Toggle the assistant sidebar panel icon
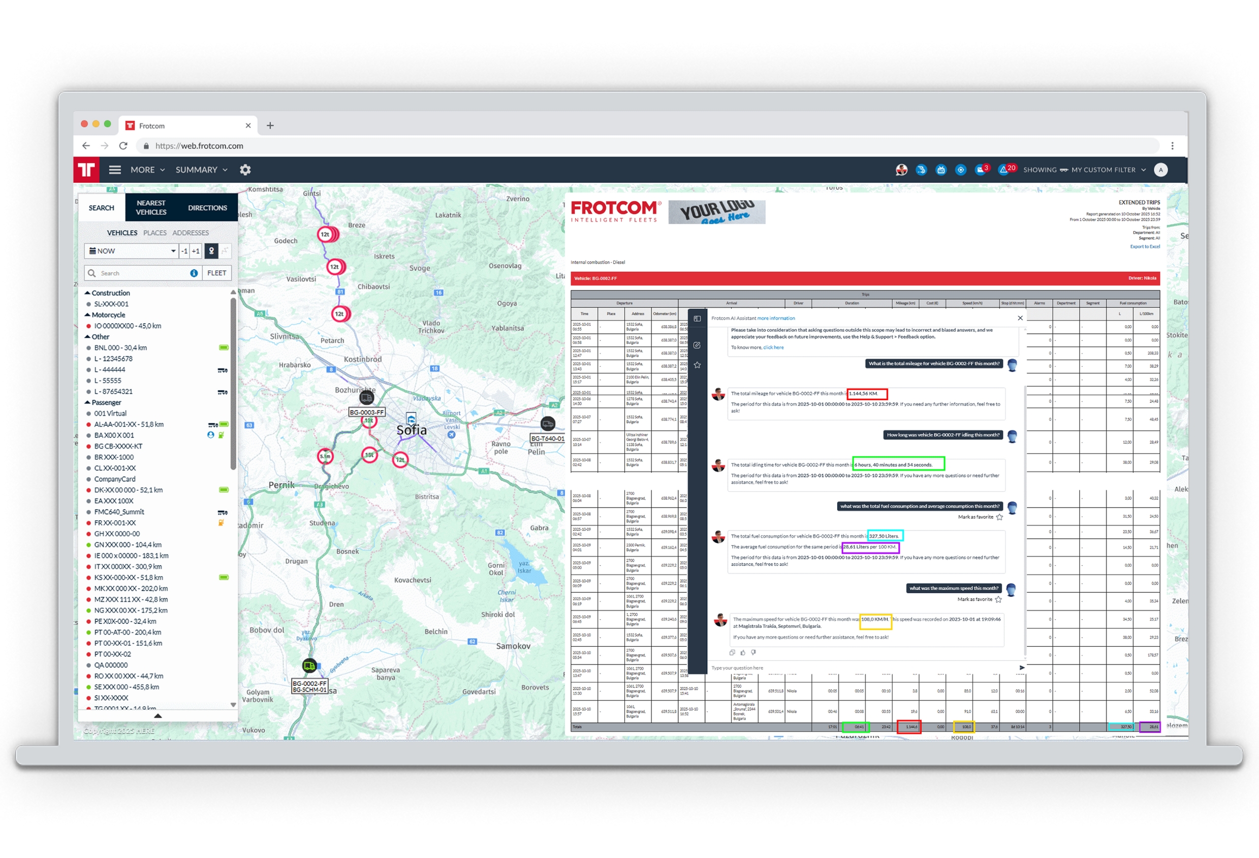 tap(697, 319)
